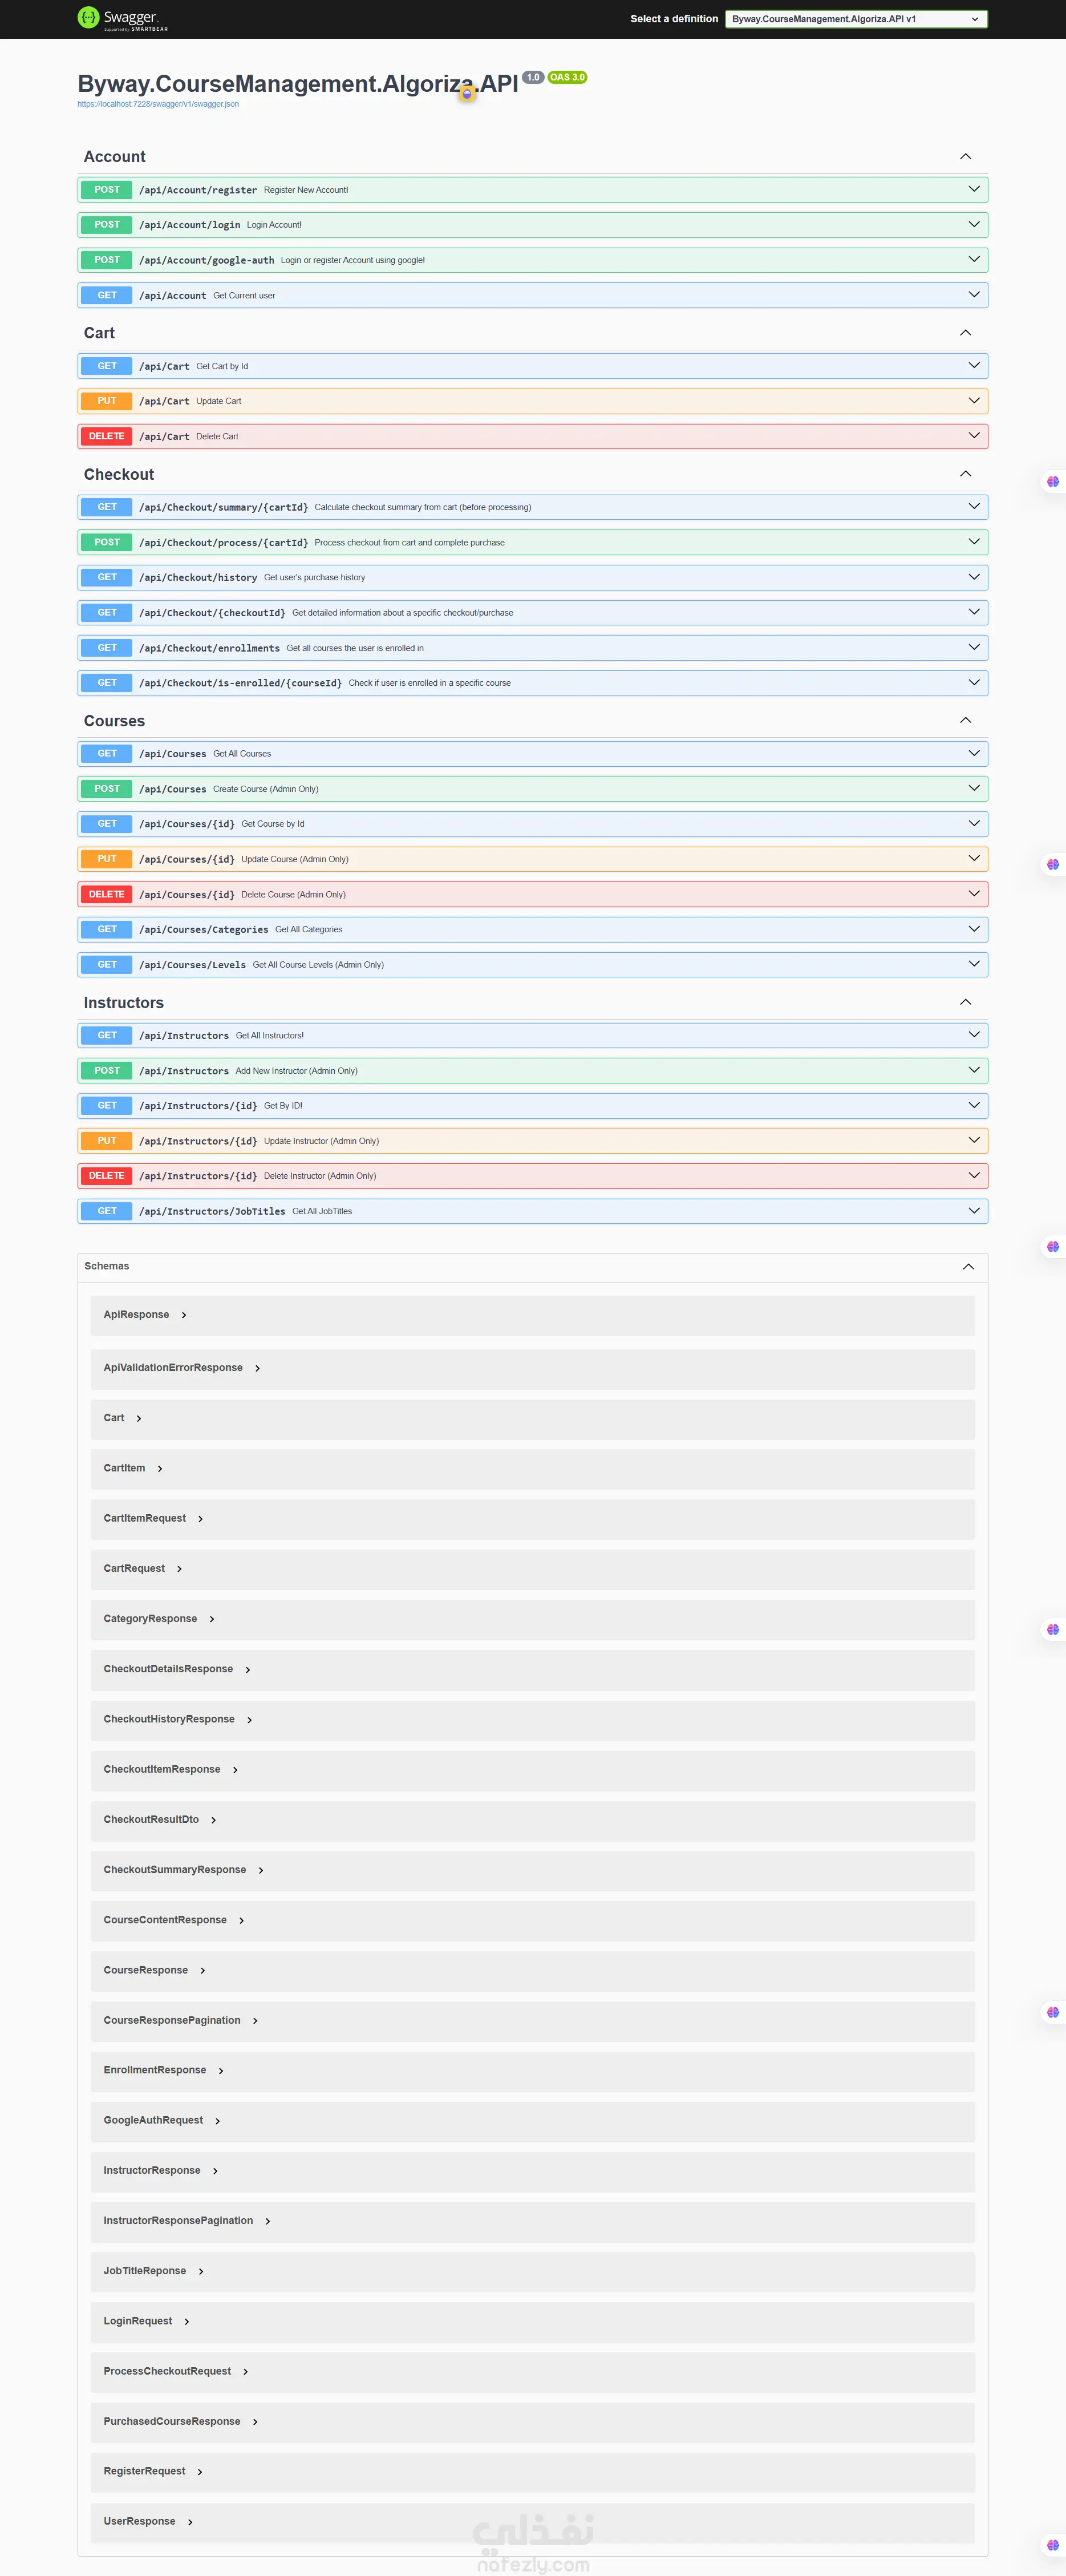Click the DELETE badge for Delete Cart
1066x2576 pixels.
point(107,436)
